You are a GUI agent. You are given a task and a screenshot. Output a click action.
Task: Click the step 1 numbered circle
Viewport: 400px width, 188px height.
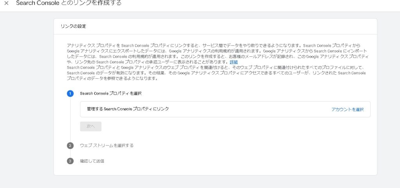tap(70, 93)
